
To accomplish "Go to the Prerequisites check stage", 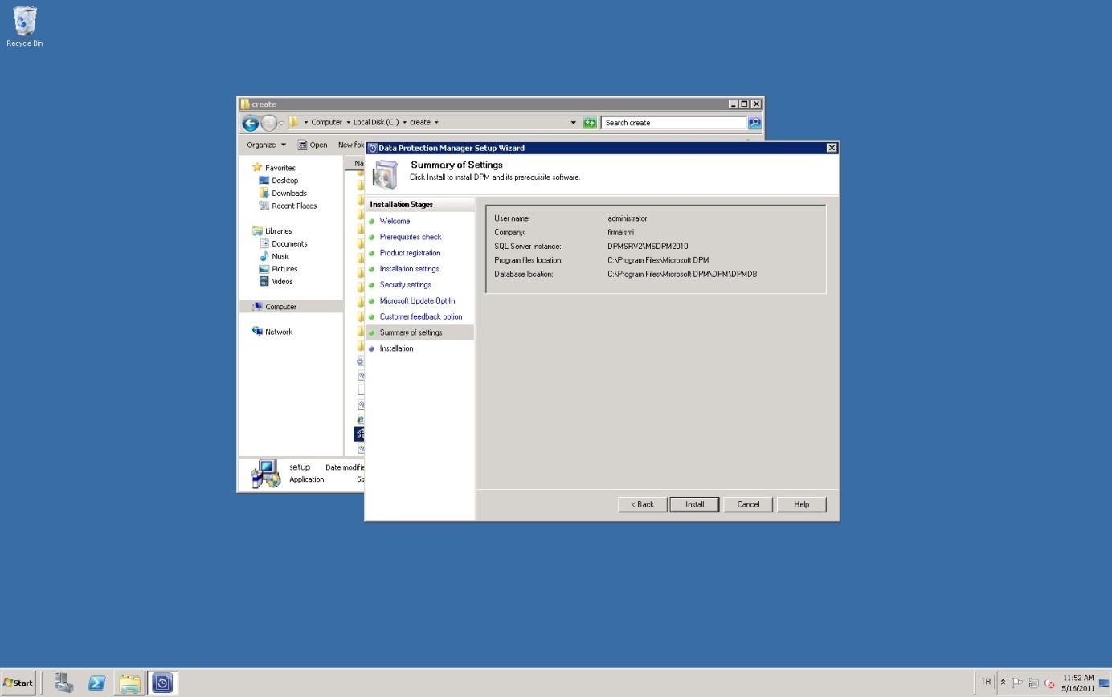I will tap(410, 237).
